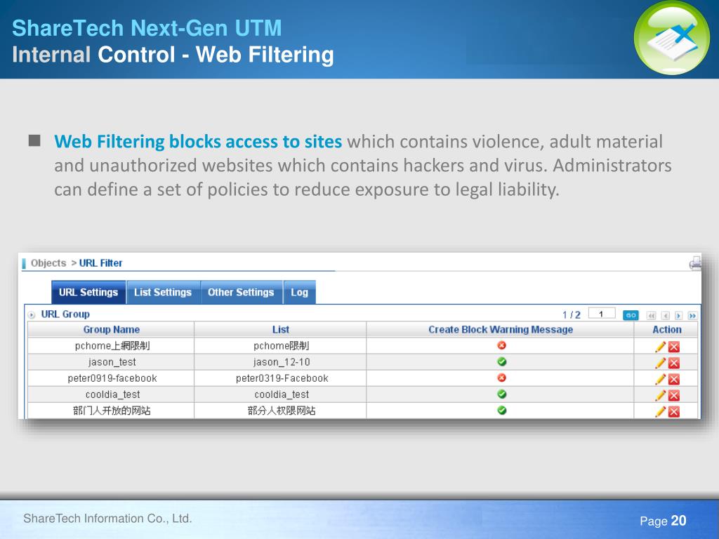Delete the cooldia_test group
This screenshot has width=719, height=539.
tap(673, 396)
